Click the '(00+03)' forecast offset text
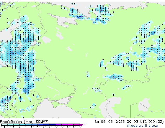Image resolution: width=165 pixels, height=128 pixels. click(156, 122)
